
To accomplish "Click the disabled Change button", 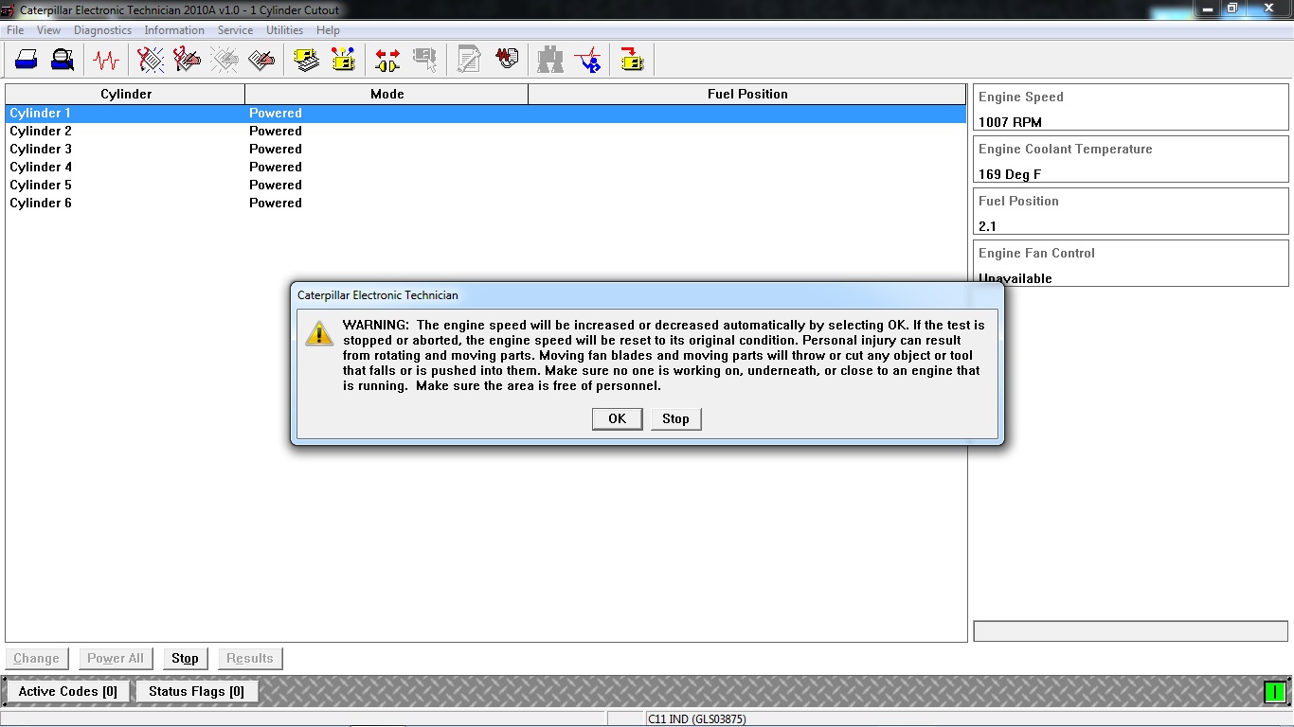I will 36,658.
